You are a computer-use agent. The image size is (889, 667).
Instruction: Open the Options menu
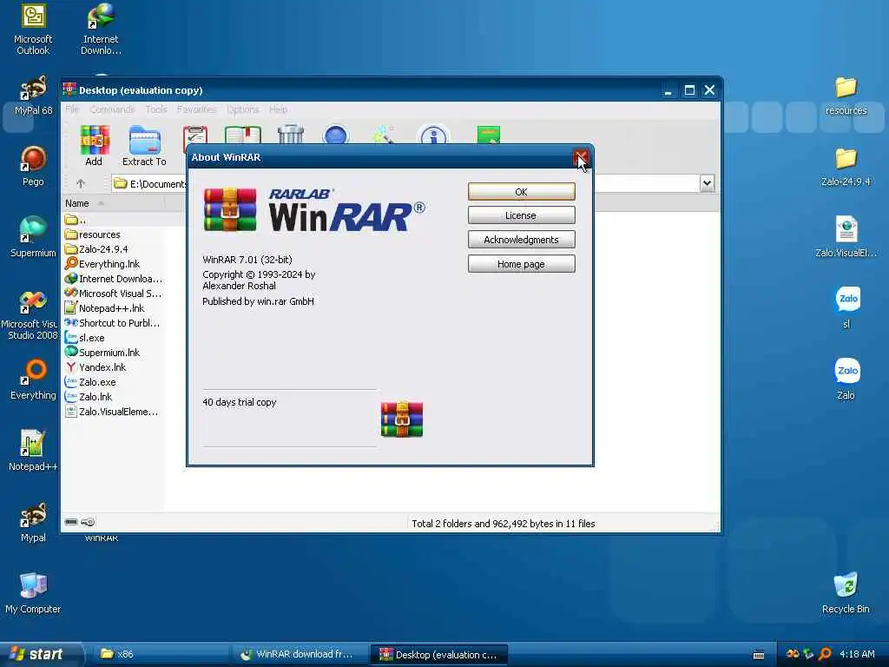pyautogui.click(x=243, y=109)
